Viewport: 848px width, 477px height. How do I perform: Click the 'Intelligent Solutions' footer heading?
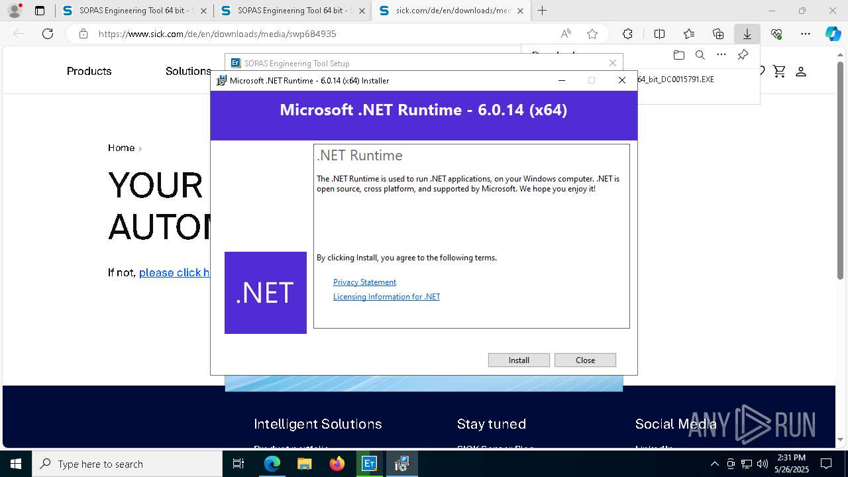pos(318,424)
